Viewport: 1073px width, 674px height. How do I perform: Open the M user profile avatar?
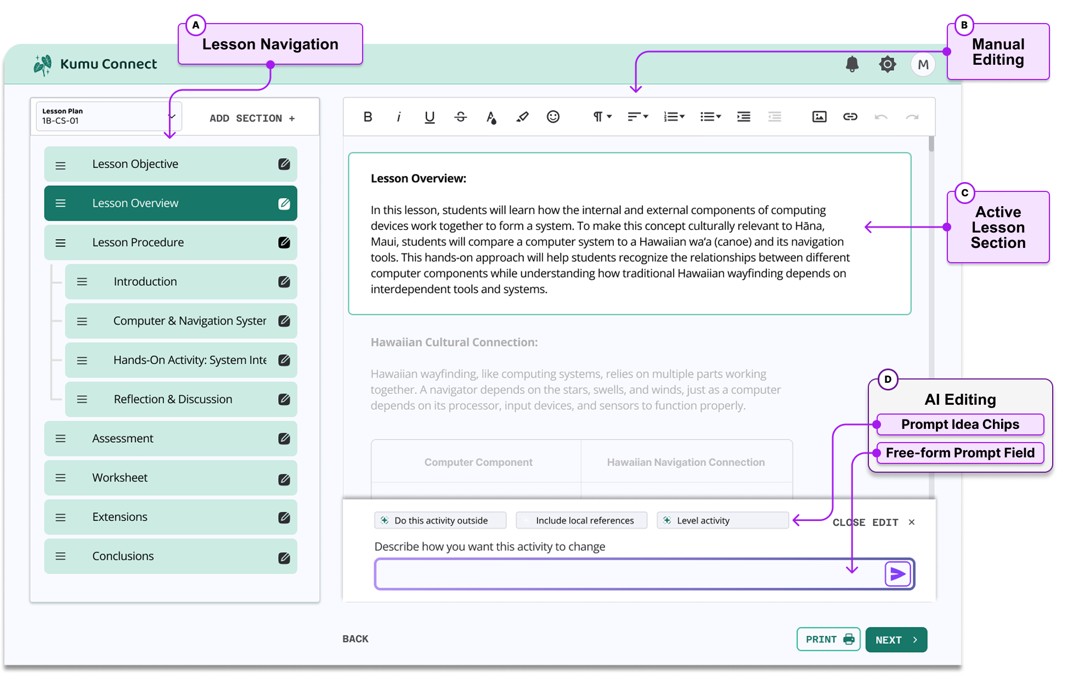point(923,65)
